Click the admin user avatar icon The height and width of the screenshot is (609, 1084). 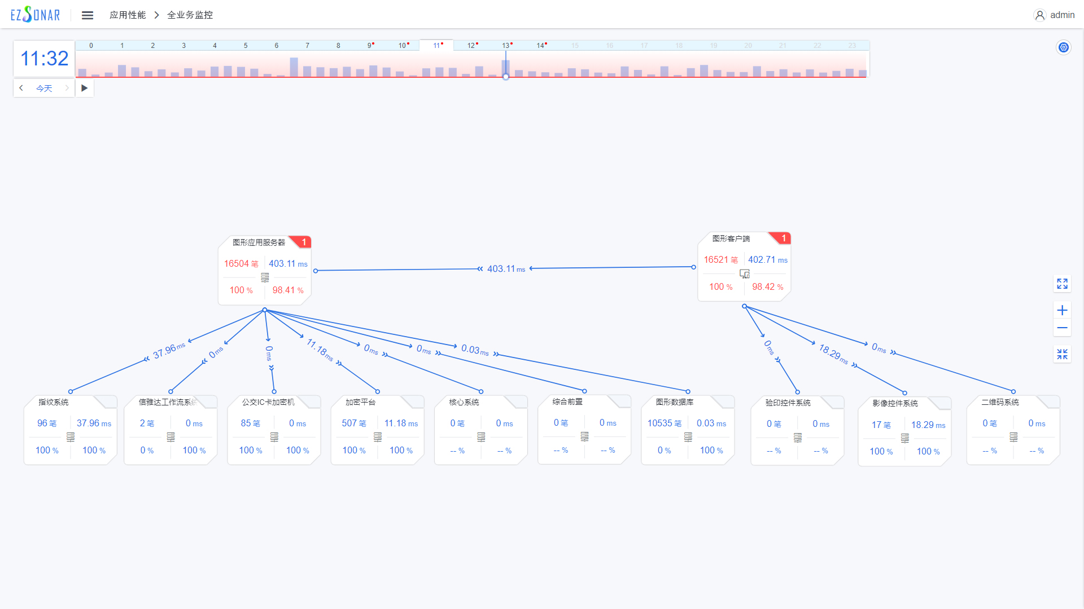pos(1039,15)
